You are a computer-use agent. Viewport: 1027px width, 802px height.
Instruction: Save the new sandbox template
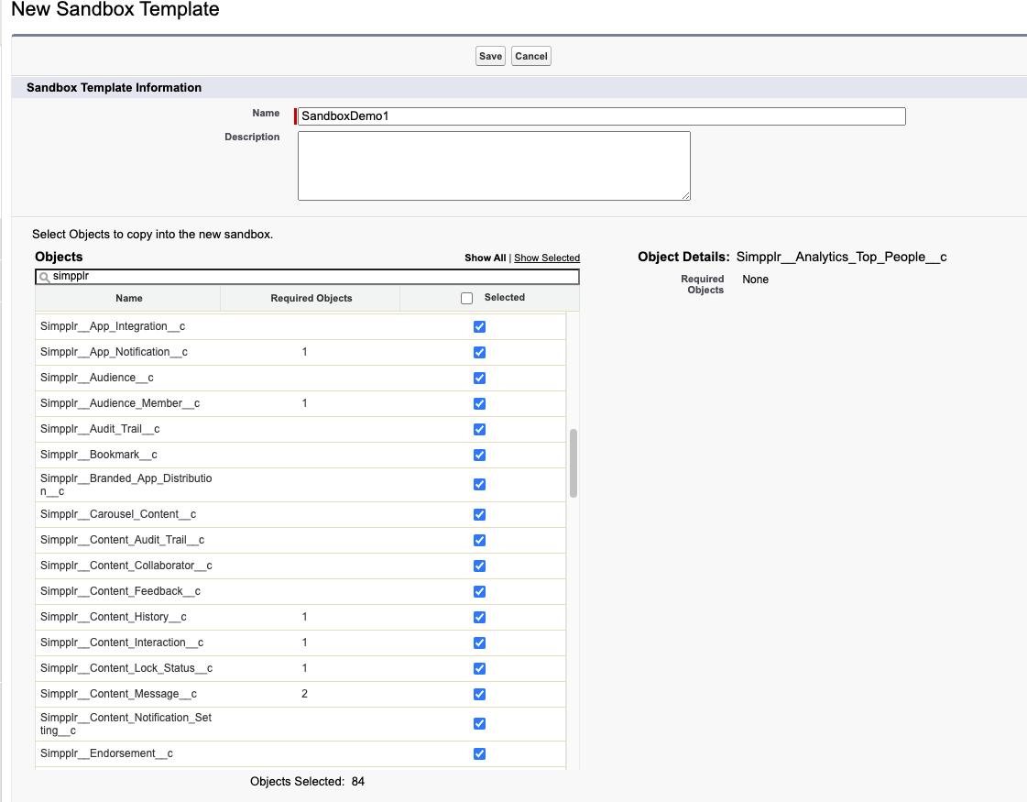click(490, 56)
